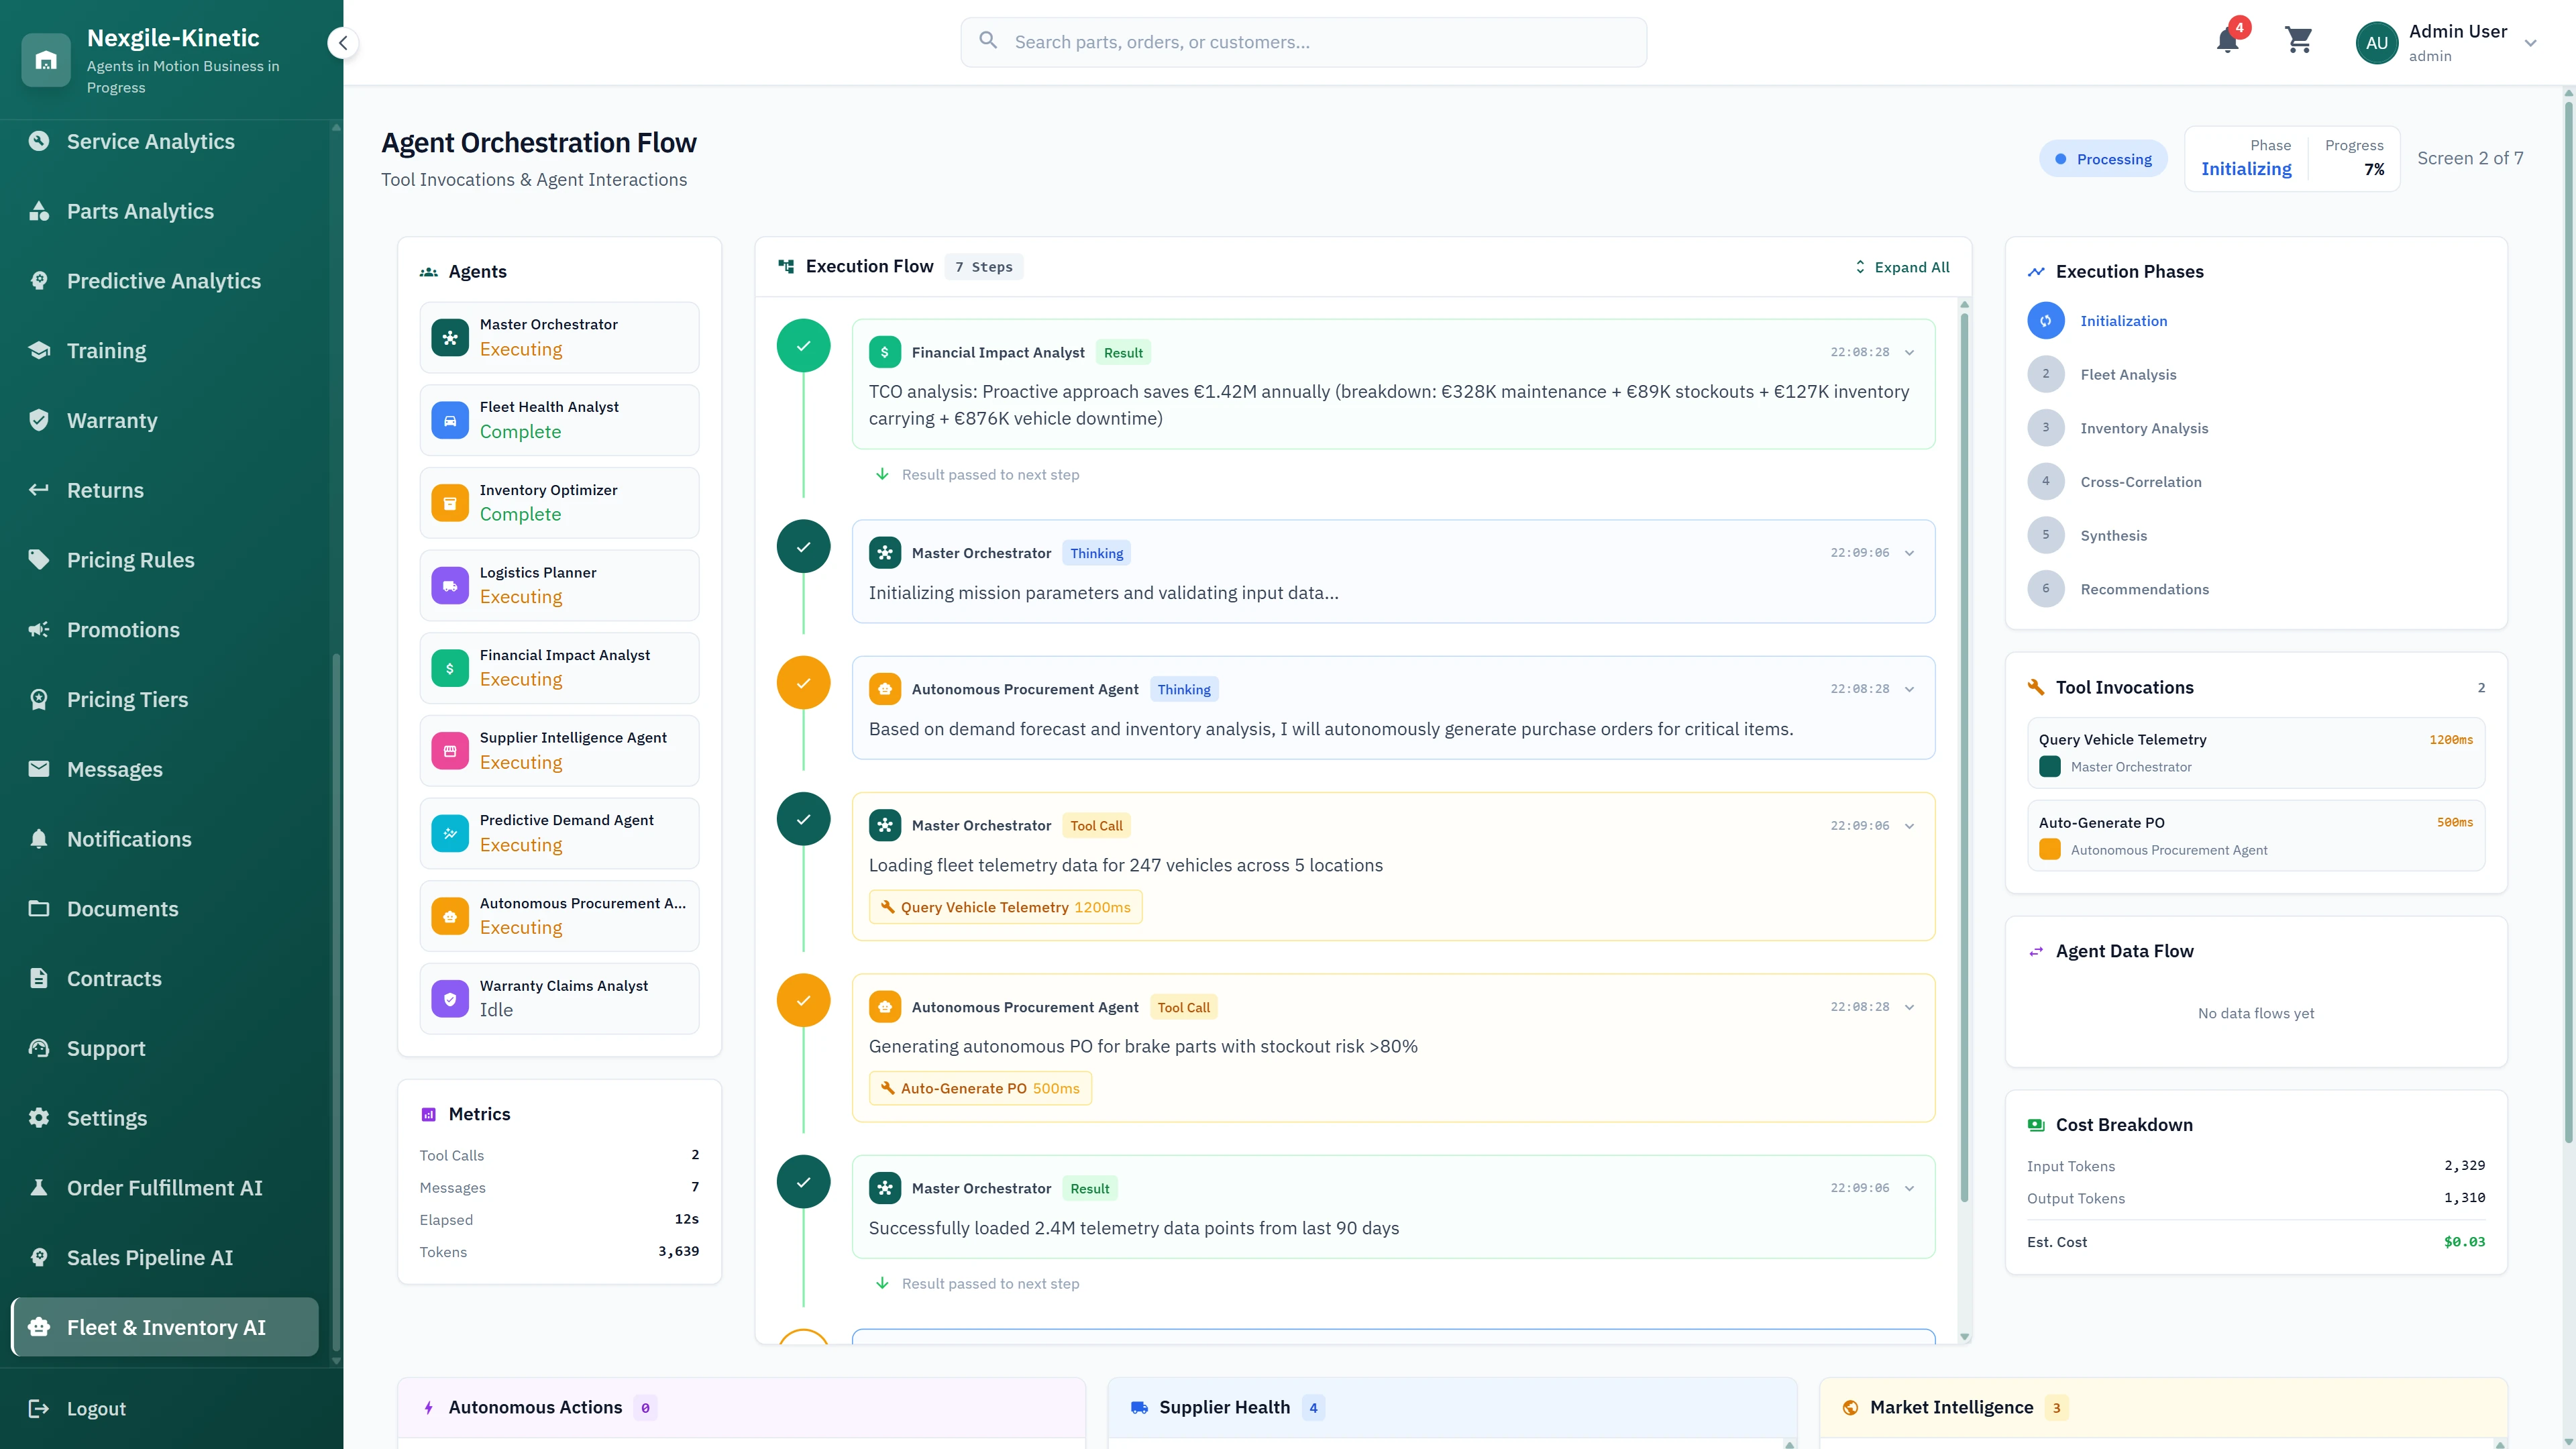The height and width of the screenshot is (1449, 2576).
Task: Click the notifications bell showing 4 alerts
Action: (2228, 41)
